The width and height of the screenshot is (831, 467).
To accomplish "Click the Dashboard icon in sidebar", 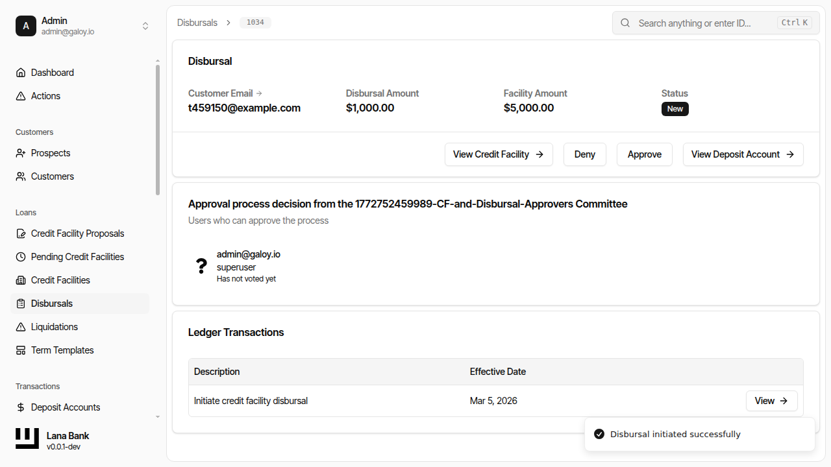I will coord(20,72).
